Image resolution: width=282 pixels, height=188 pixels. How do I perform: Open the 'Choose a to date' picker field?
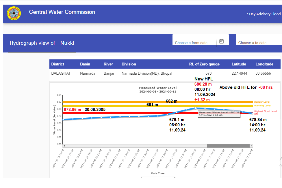pos(257,43)
